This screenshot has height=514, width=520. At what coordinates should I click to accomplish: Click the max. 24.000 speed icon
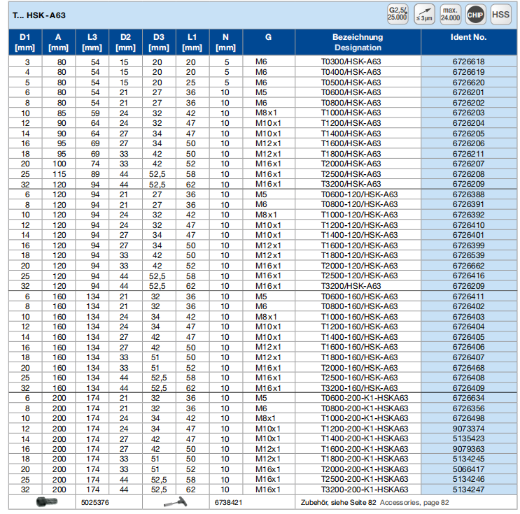click(449, 14)
